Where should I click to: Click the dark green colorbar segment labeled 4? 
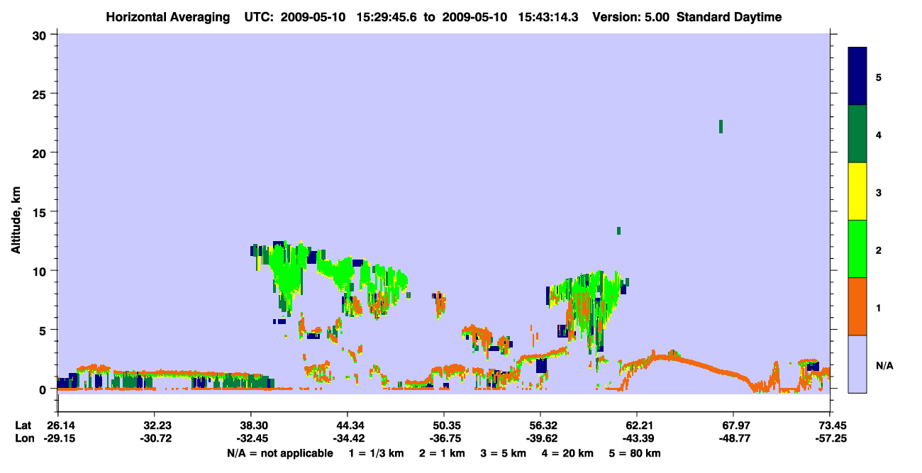[x=857, y=134]
